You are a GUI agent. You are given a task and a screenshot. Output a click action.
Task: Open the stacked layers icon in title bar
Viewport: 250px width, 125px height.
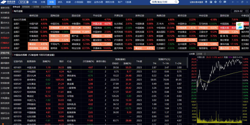(206, 2)
